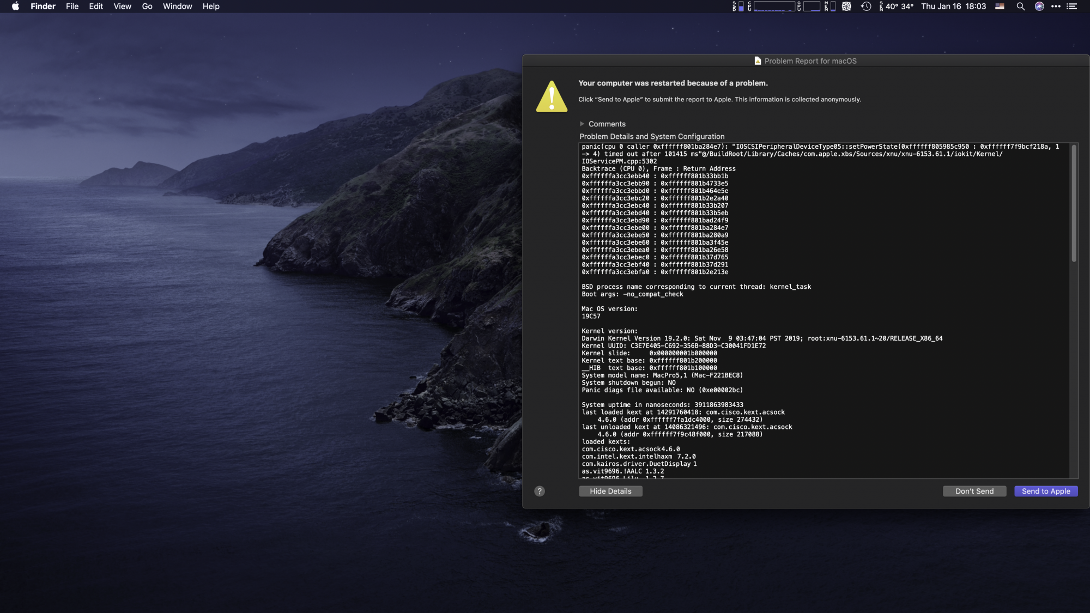Expand the Comments disclosure triangle
This screenshot has height=613, width=1090.
[x=582, y=124]
